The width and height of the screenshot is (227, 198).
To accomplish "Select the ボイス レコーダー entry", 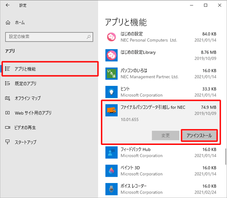I will [161, 189].
